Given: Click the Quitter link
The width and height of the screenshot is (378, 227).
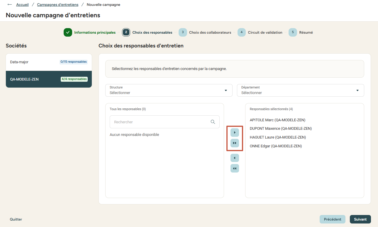Looking at the screenshot, I should tap(16, 219).
